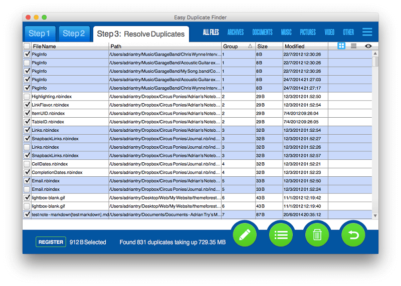The image size is (401, 286).
Task: Uncheck the TableID.nbindex checkbox
Action: tap(27, 122)
